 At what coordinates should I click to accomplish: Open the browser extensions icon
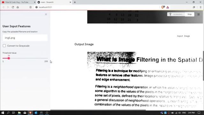194,7
